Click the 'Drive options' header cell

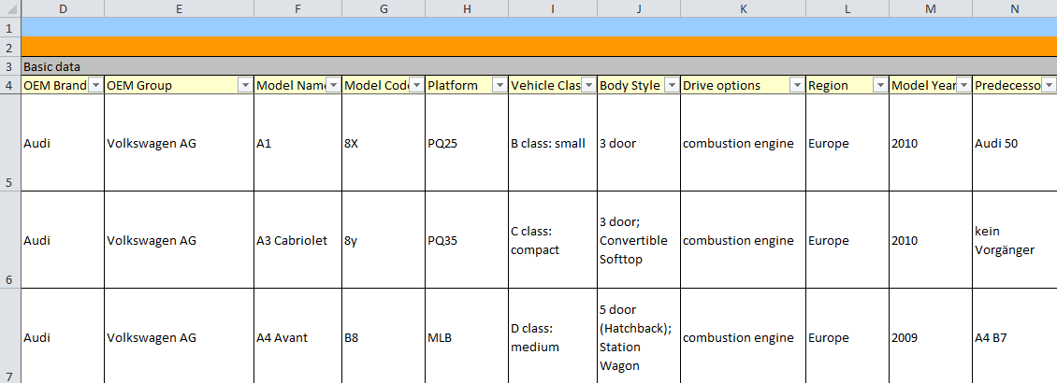pos(744,86)
